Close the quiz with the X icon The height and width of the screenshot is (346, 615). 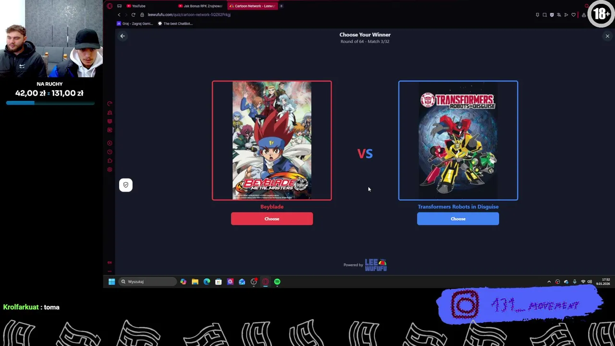(x=607, y=36)
